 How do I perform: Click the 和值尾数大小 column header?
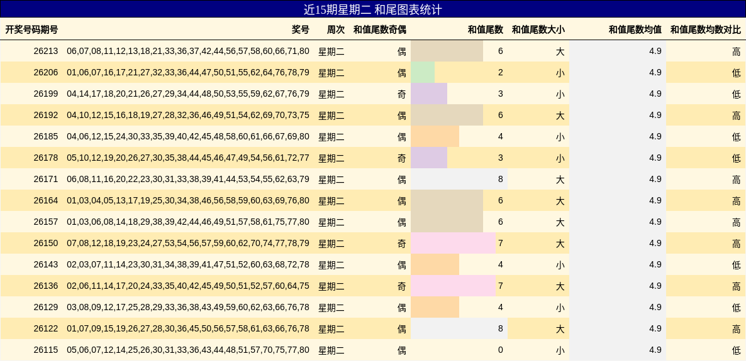click(538, 30)
